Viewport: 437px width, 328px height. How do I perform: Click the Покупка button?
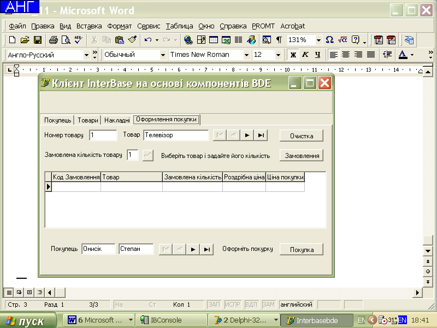pyautogui.click(x=302, y=250)
